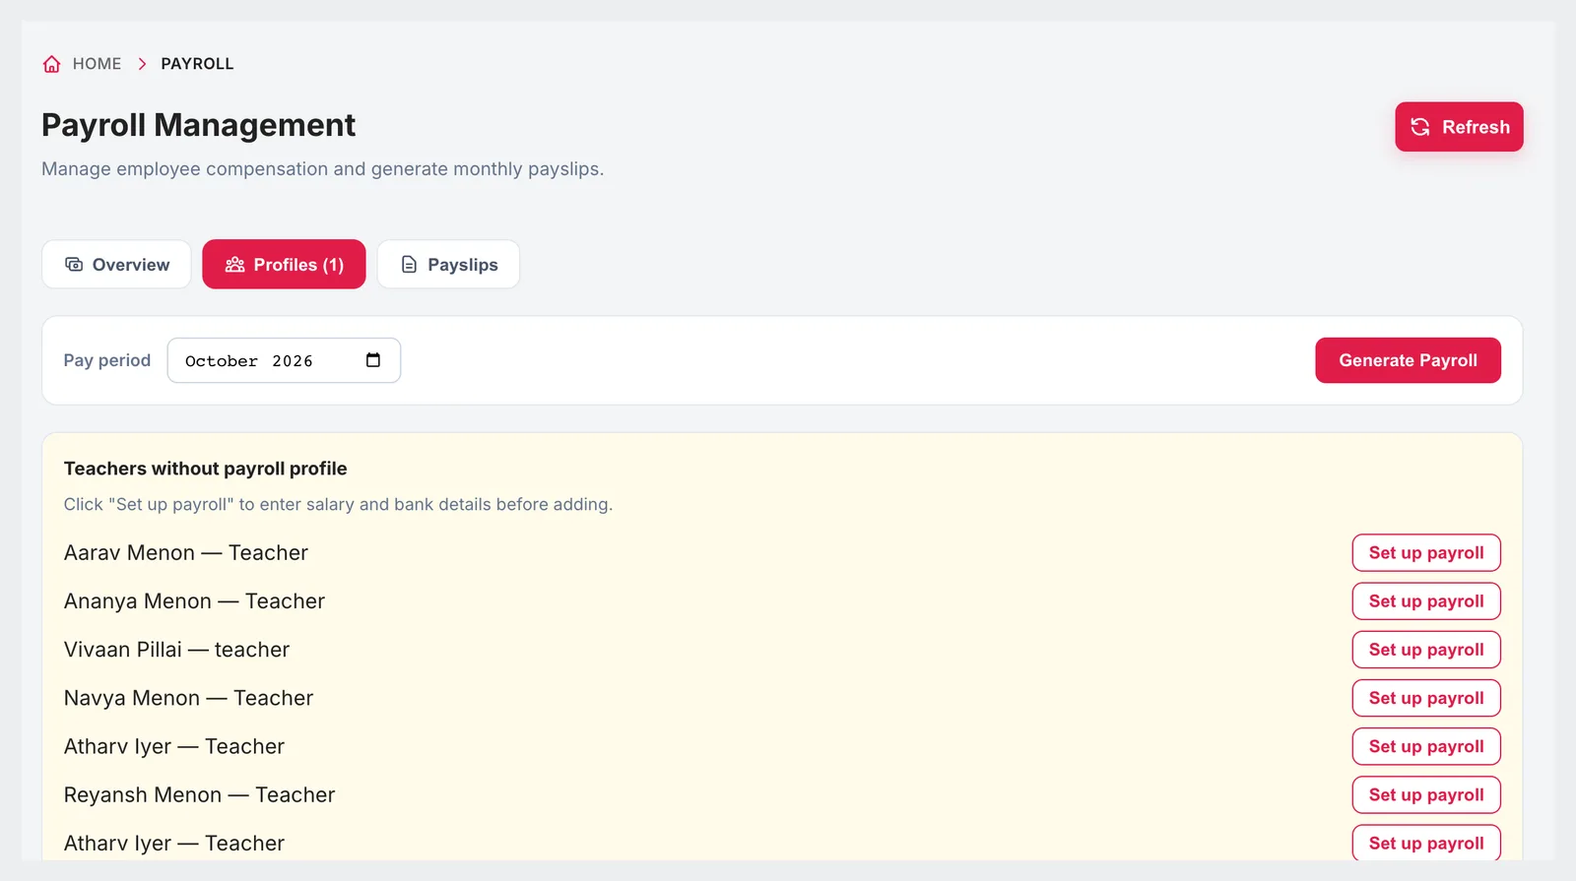Click the Payslips tab's document icon
This screenshot has height=881, width=1576.
(x=409, y=265)
